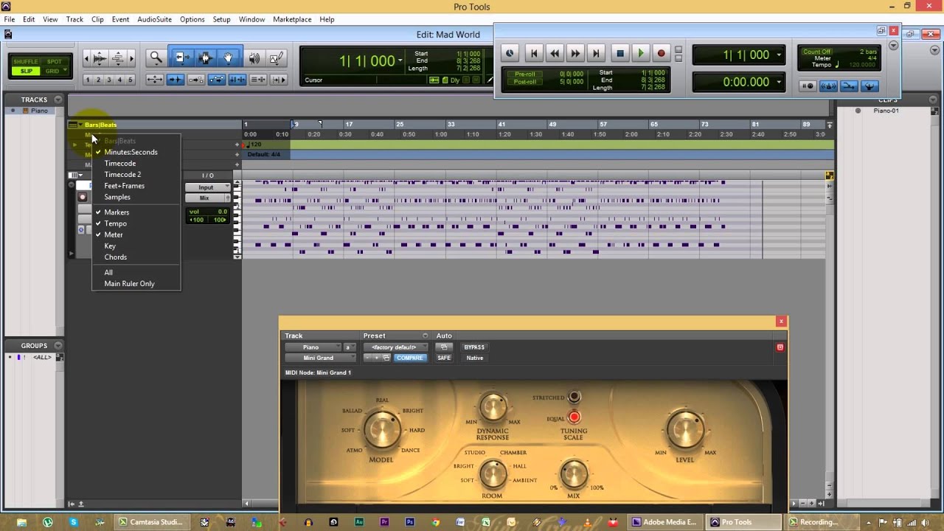Viewport: 944px width, 531px height.
Task: Recall zoom preset 3
Action: (109, 80)
